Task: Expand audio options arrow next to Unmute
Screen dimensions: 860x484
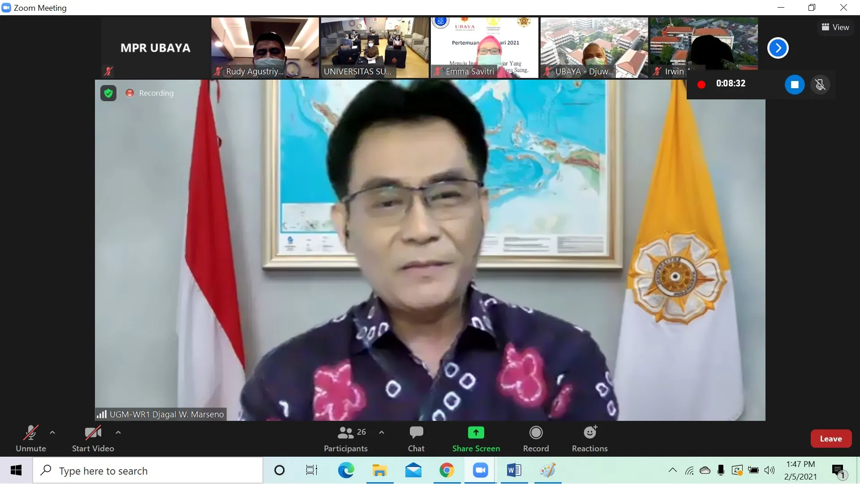Action: pyautogui.click(x=52, y=433)
